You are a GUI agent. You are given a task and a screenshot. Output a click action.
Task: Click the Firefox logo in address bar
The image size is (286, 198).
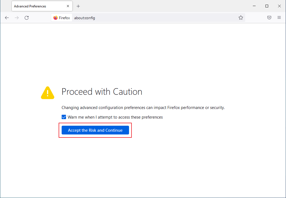coord(56,18)
